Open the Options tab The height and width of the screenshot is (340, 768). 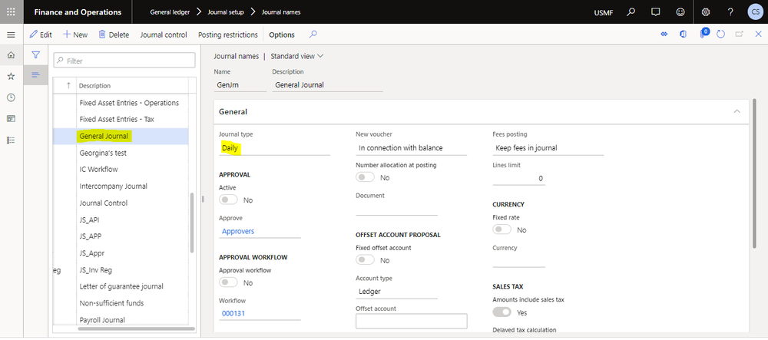click(x=282, y=35)
